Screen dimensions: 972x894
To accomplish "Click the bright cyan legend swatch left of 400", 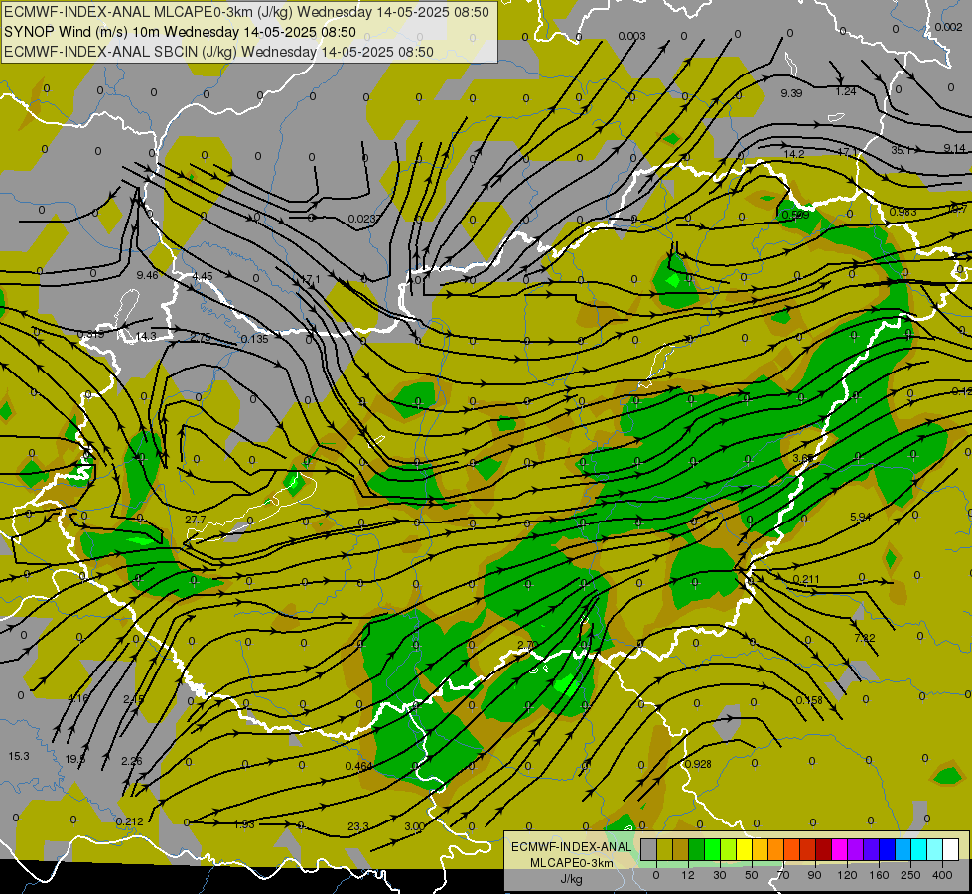I will [x=920, y=849].
